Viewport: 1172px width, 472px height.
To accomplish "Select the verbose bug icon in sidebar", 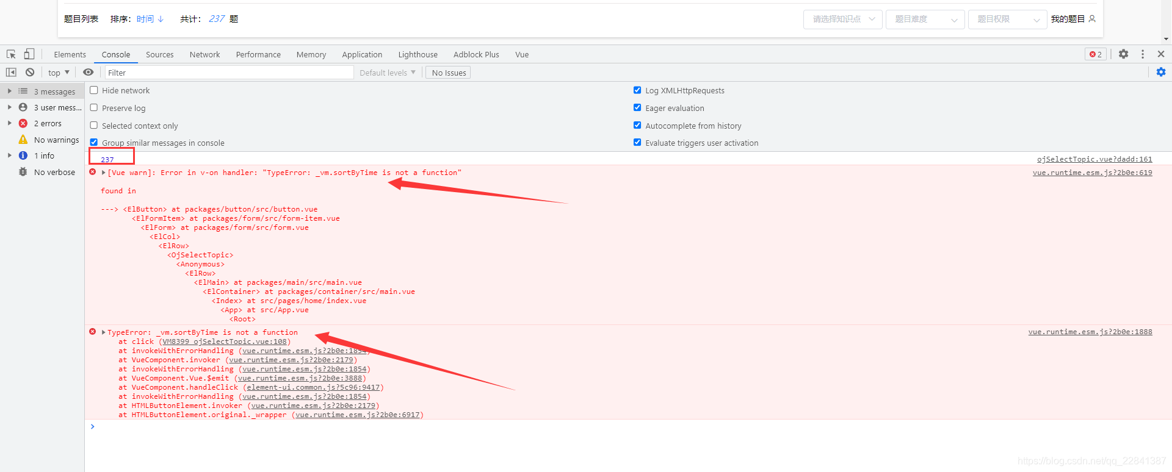I will [x=23, y=172].
